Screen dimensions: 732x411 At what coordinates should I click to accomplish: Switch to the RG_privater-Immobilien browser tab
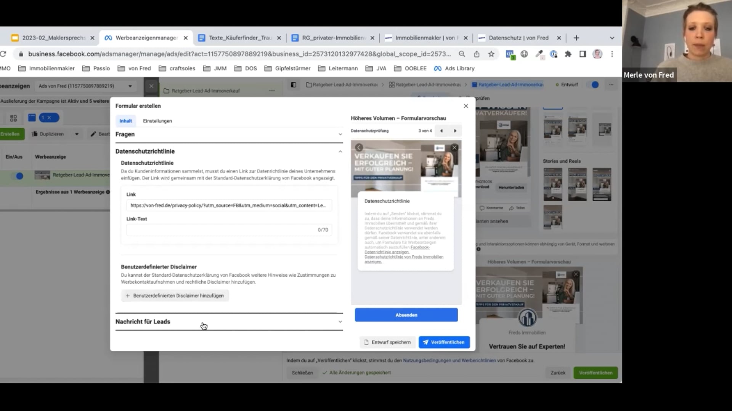coord(334,38)
